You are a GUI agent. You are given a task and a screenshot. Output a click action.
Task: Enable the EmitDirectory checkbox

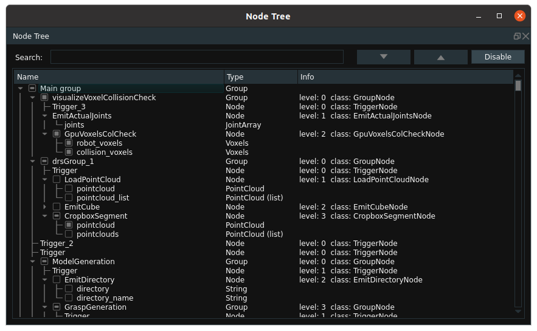(x=57, y=279)
